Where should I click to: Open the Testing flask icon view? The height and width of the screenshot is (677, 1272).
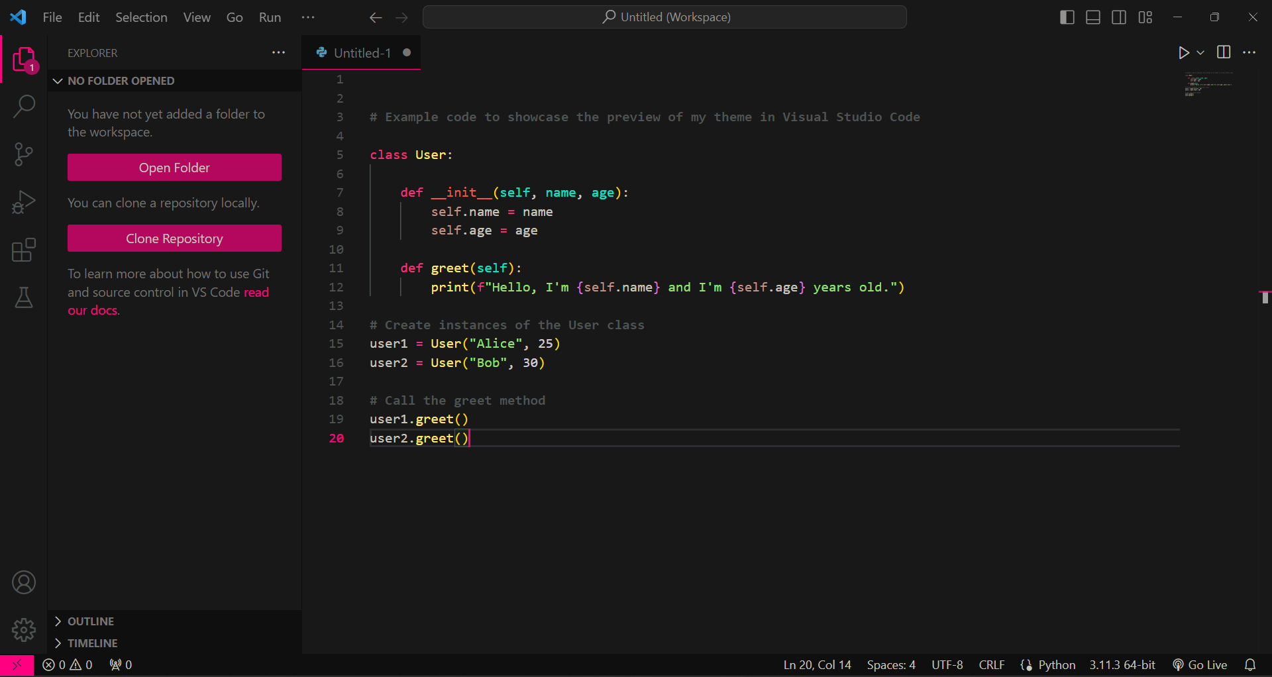(x=24, y=297)
